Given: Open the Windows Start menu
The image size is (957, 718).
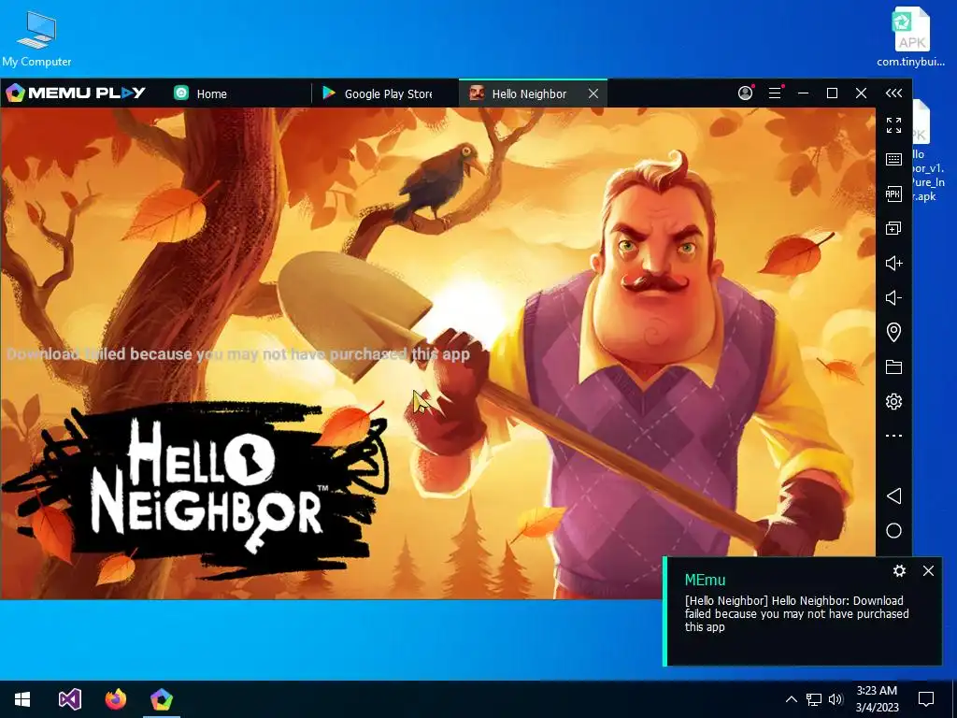Looking at the screenshot, I should (22, 699).
